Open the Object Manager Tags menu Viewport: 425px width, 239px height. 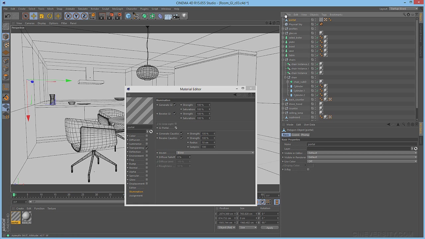pyautogui.click(x=324, y=15)
